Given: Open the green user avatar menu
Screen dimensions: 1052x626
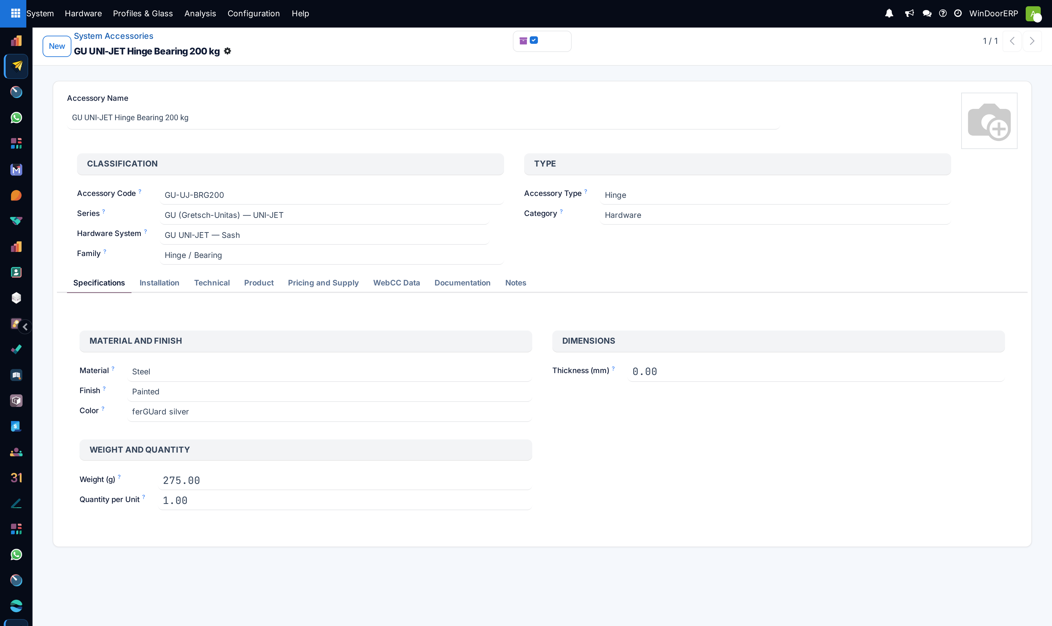Looking at the screenshot, I should 1033,13.
